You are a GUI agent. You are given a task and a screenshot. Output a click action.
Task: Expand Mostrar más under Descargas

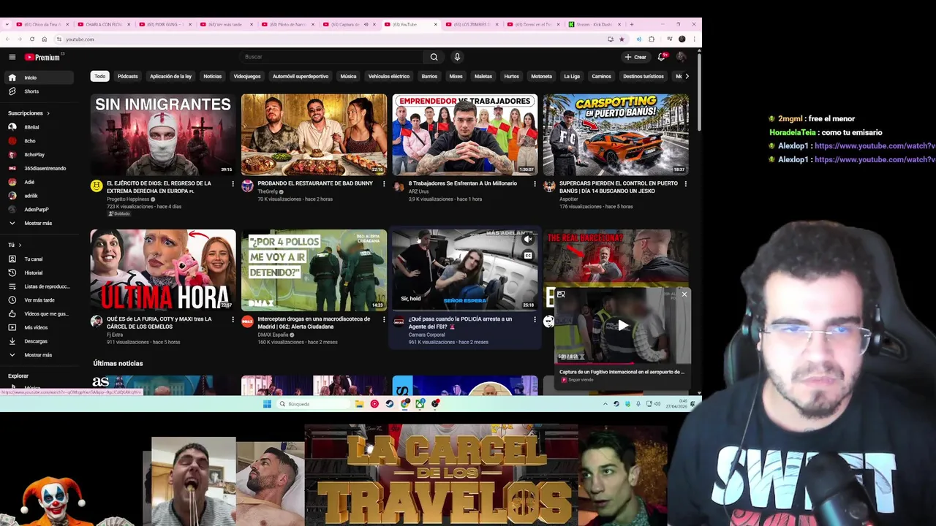[x=37, y=355]
